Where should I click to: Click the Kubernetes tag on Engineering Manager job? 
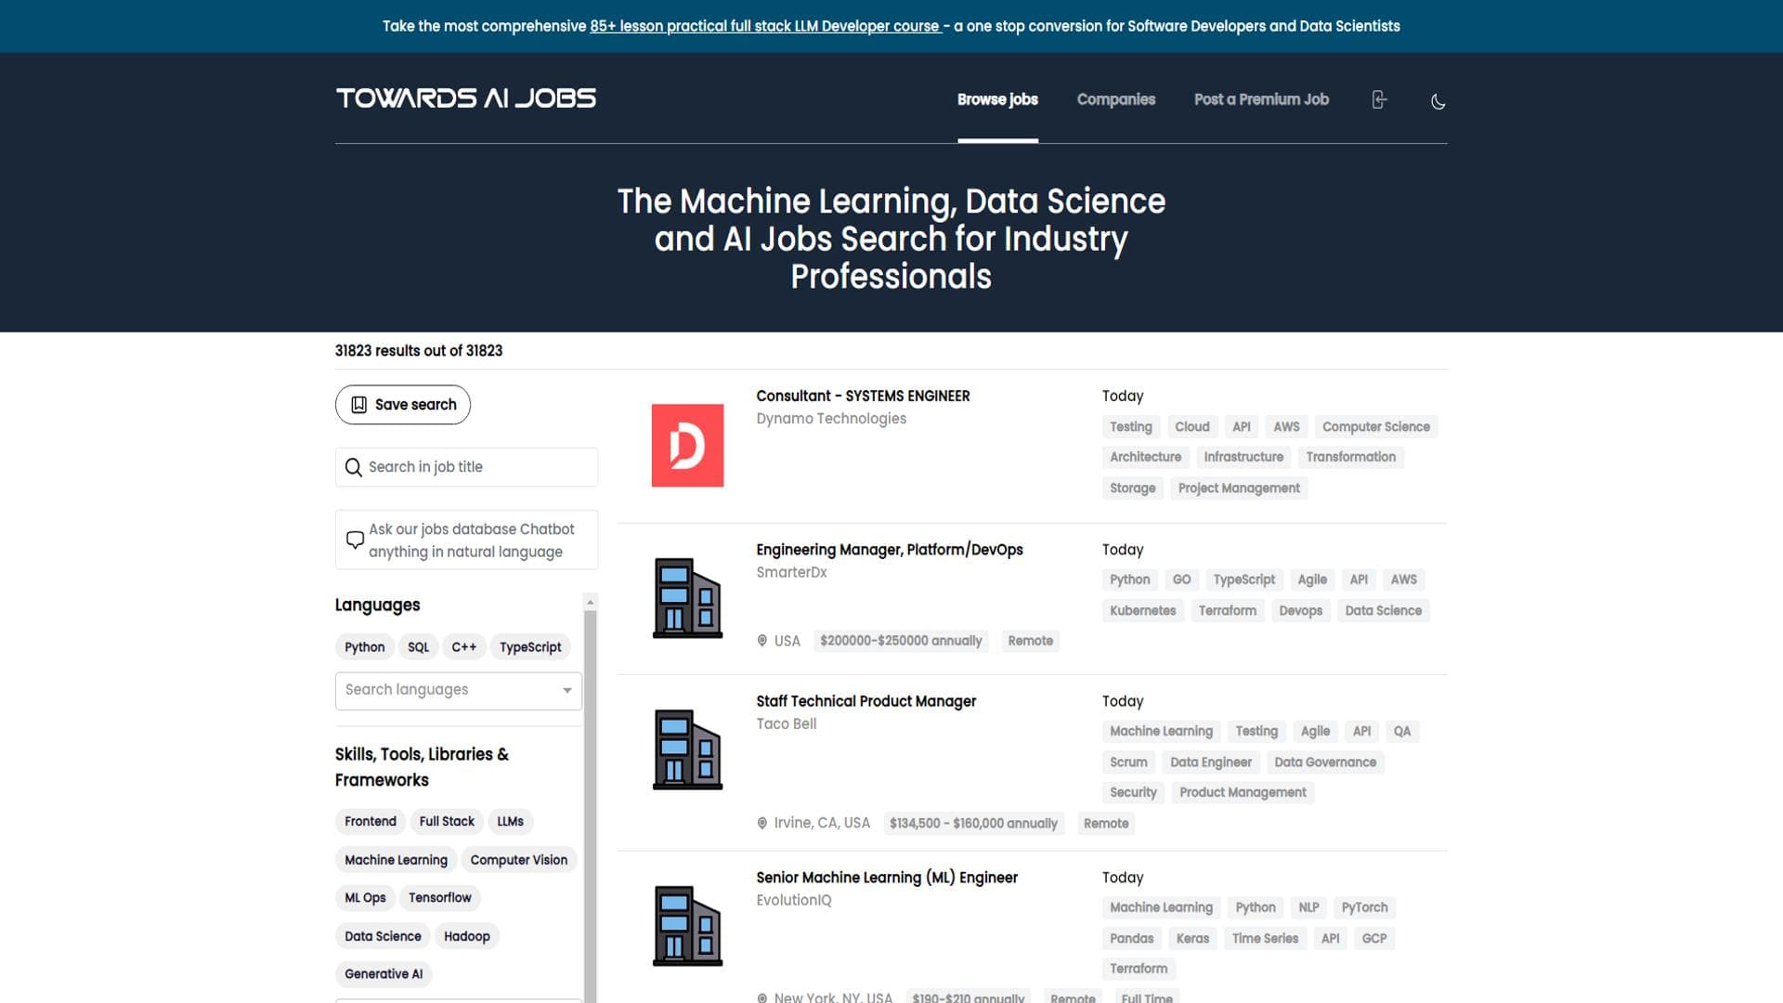pyautogui.click(x=1142, y=611)
